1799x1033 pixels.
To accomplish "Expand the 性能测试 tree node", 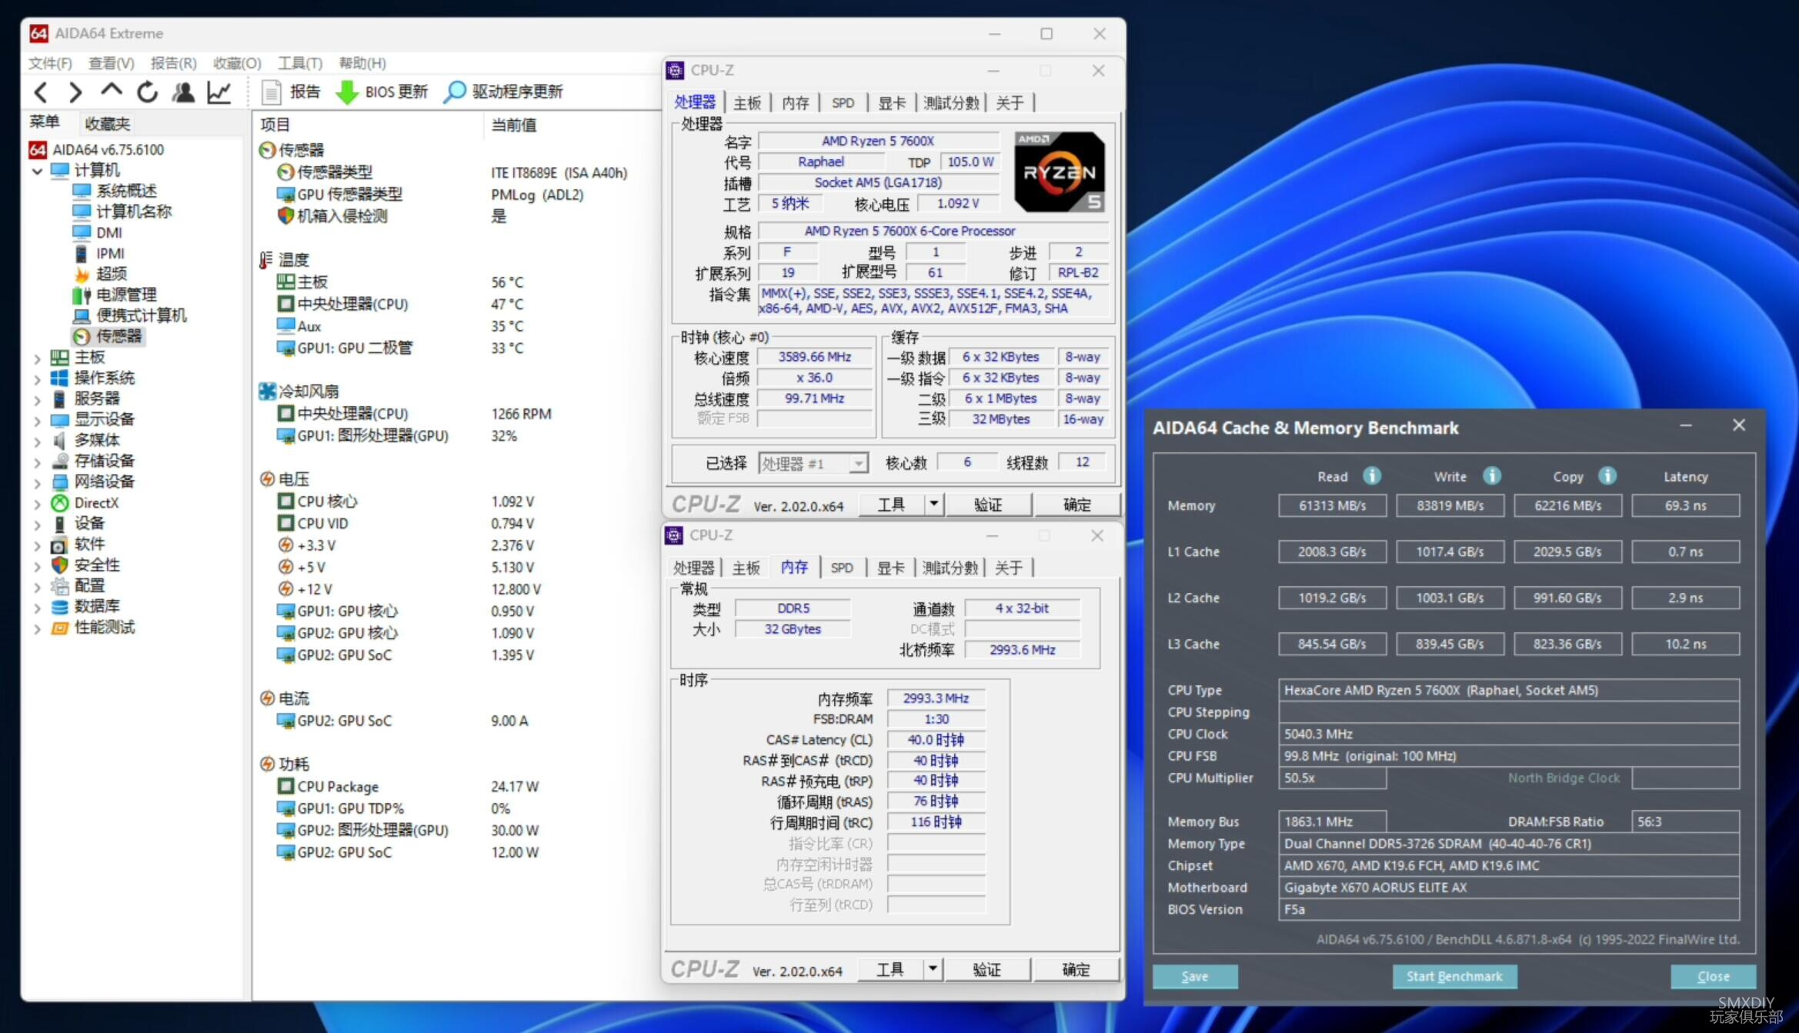I will pos(37,628).
